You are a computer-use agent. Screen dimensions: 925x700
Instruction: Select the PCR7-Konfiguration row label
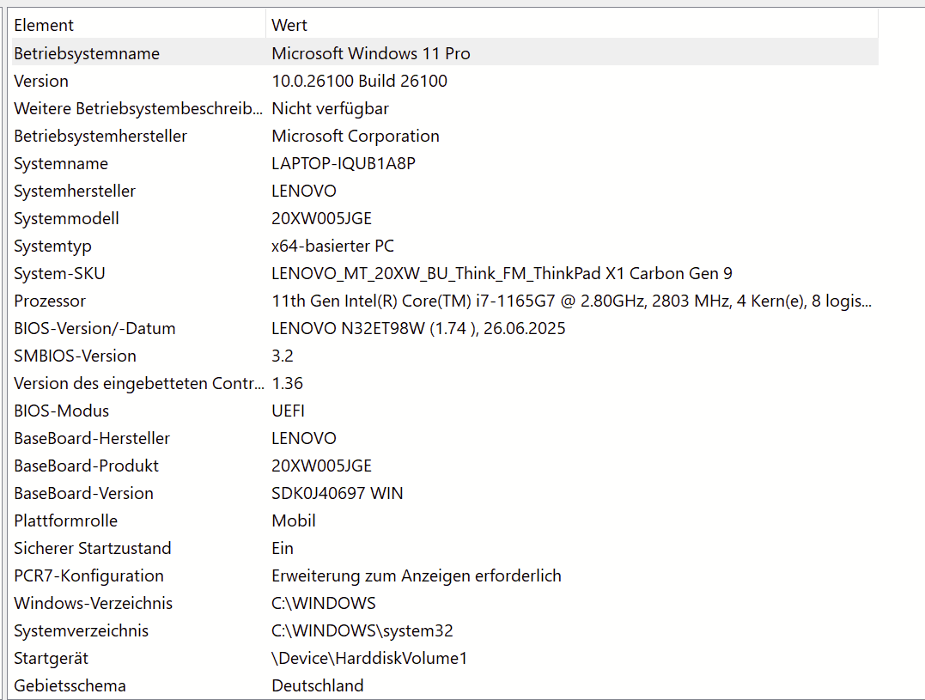point(88,576)
